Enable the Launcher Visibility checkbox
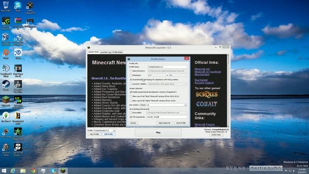The image size is (309, 174). 131,84
